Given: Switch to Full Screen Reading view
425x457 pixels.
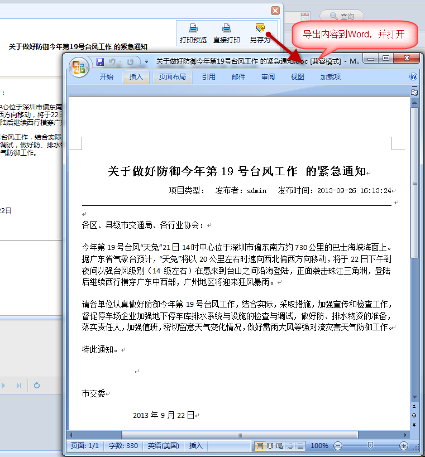Looking at the screenshot, I should (x=270, y=446).
